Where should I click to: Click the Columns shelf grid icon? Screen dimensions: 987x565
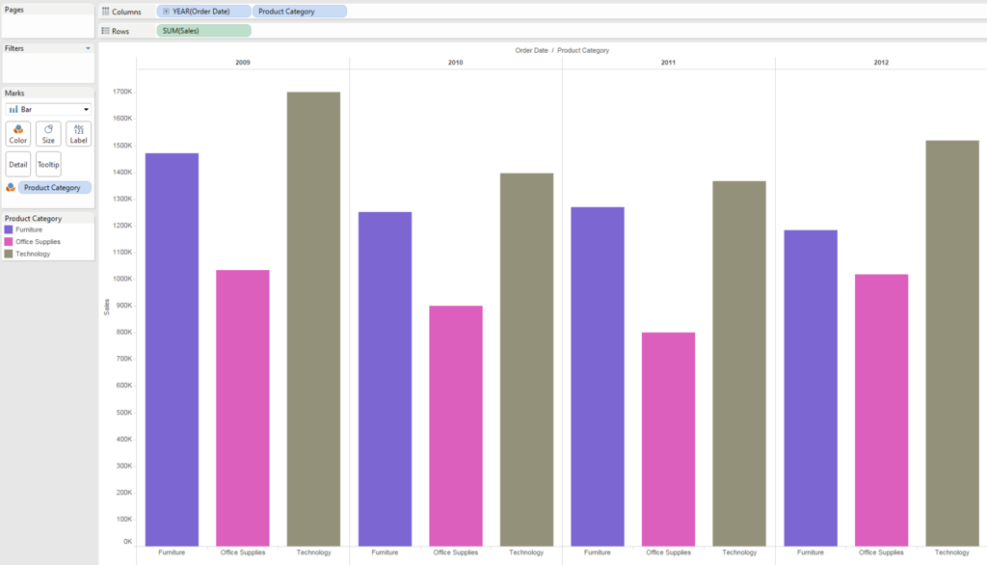(106, 12)
